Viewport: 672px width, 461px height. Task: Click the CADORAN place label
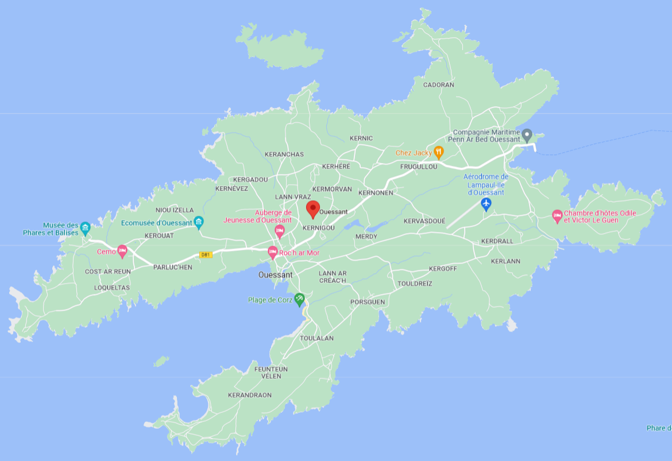click(438, 85)
